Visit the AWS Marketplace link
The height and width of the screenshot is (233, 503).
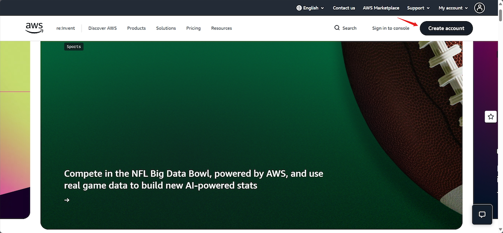tap(381, 8)
